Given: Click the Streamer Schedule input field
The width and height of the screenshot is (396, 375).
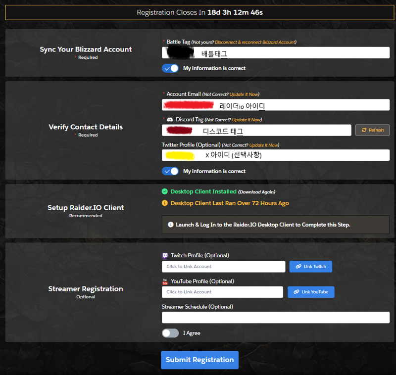Looking at the screenshot, I should point(276,318).
